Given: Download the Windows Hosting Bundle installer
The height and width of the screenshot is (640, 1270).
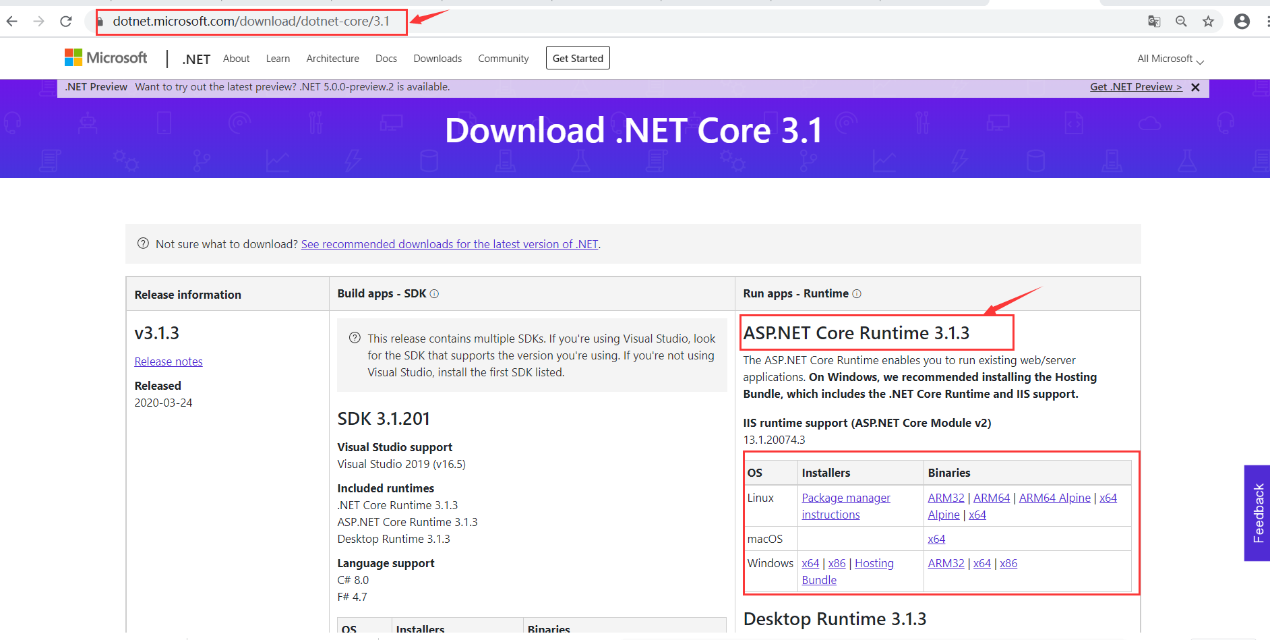Looking at the screenshot, I should click(x=874, y=563).
